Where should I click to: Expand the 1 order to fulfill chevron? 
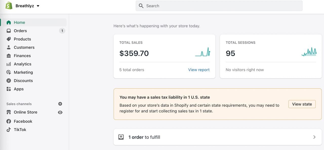pyautogui.click(x=314, y=137)
